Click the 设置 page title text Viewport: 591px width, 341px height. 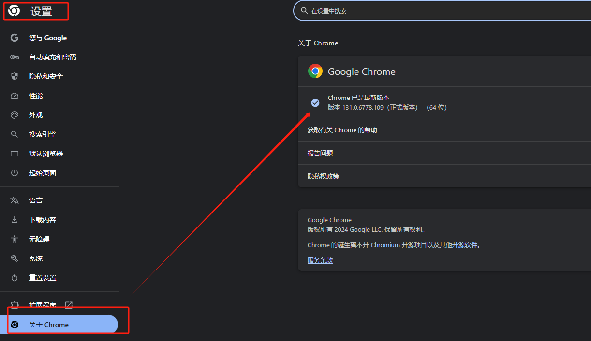pyautogui.click(x=42, y=11)
